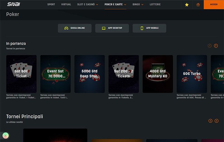Open favorites with the star icon
Screen dimensions: 224x142
187,5
